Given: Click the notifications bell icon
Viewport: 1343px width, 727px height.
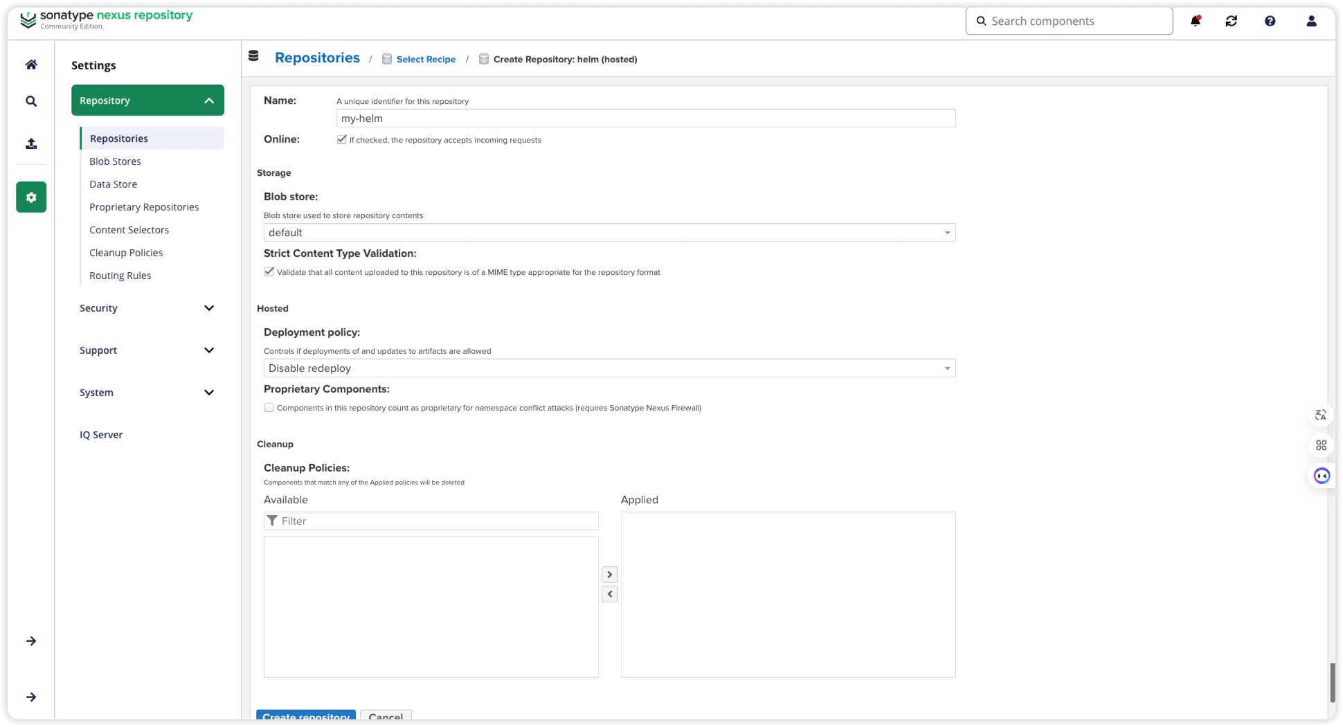Looking at the screenshot, I should tap(1196, 21).
